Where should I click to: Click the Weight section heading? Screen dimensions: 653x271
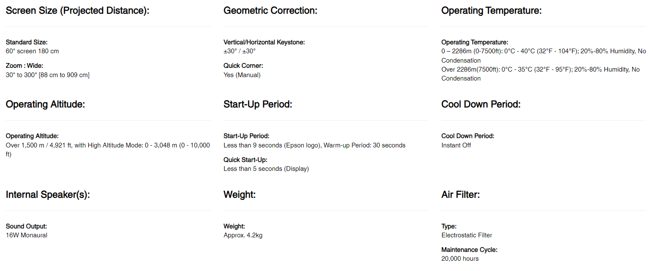click(239, 195)
